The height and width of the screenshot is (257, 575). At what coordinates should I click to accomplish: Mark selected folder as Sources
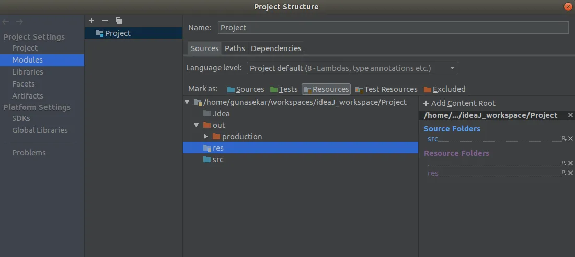point(245,89)
